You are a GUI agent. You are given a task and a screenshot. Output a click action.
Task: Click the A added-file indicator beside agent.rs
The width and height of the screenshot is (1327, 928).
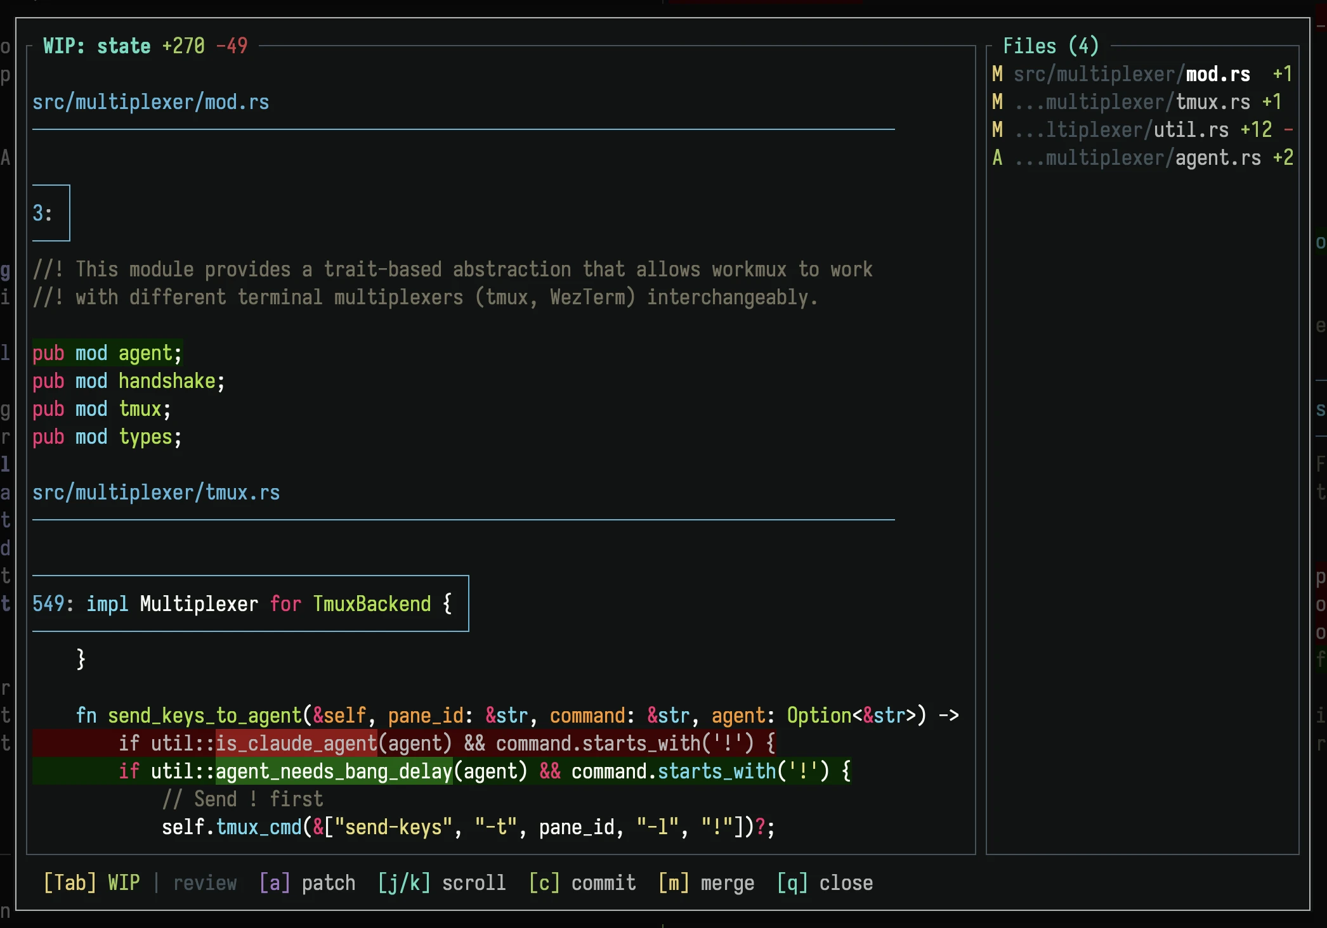997,158
